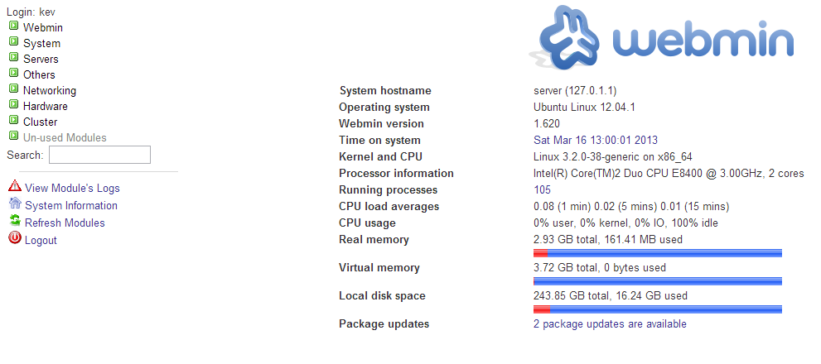The height and width of the screenshot is (364, 821).
Task: Click green arrow icon beside Webmin category
Action: coord(14,26)
